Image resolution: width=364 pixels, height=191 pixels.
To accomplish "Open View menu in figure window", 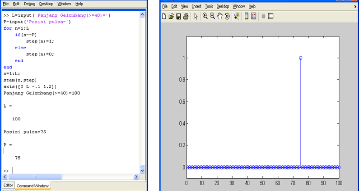I will tap(185, 6).
